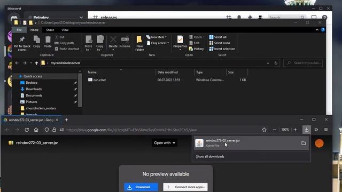Click Select all in ribbon
Screen dimensions: 342x192
click(218, 37)
